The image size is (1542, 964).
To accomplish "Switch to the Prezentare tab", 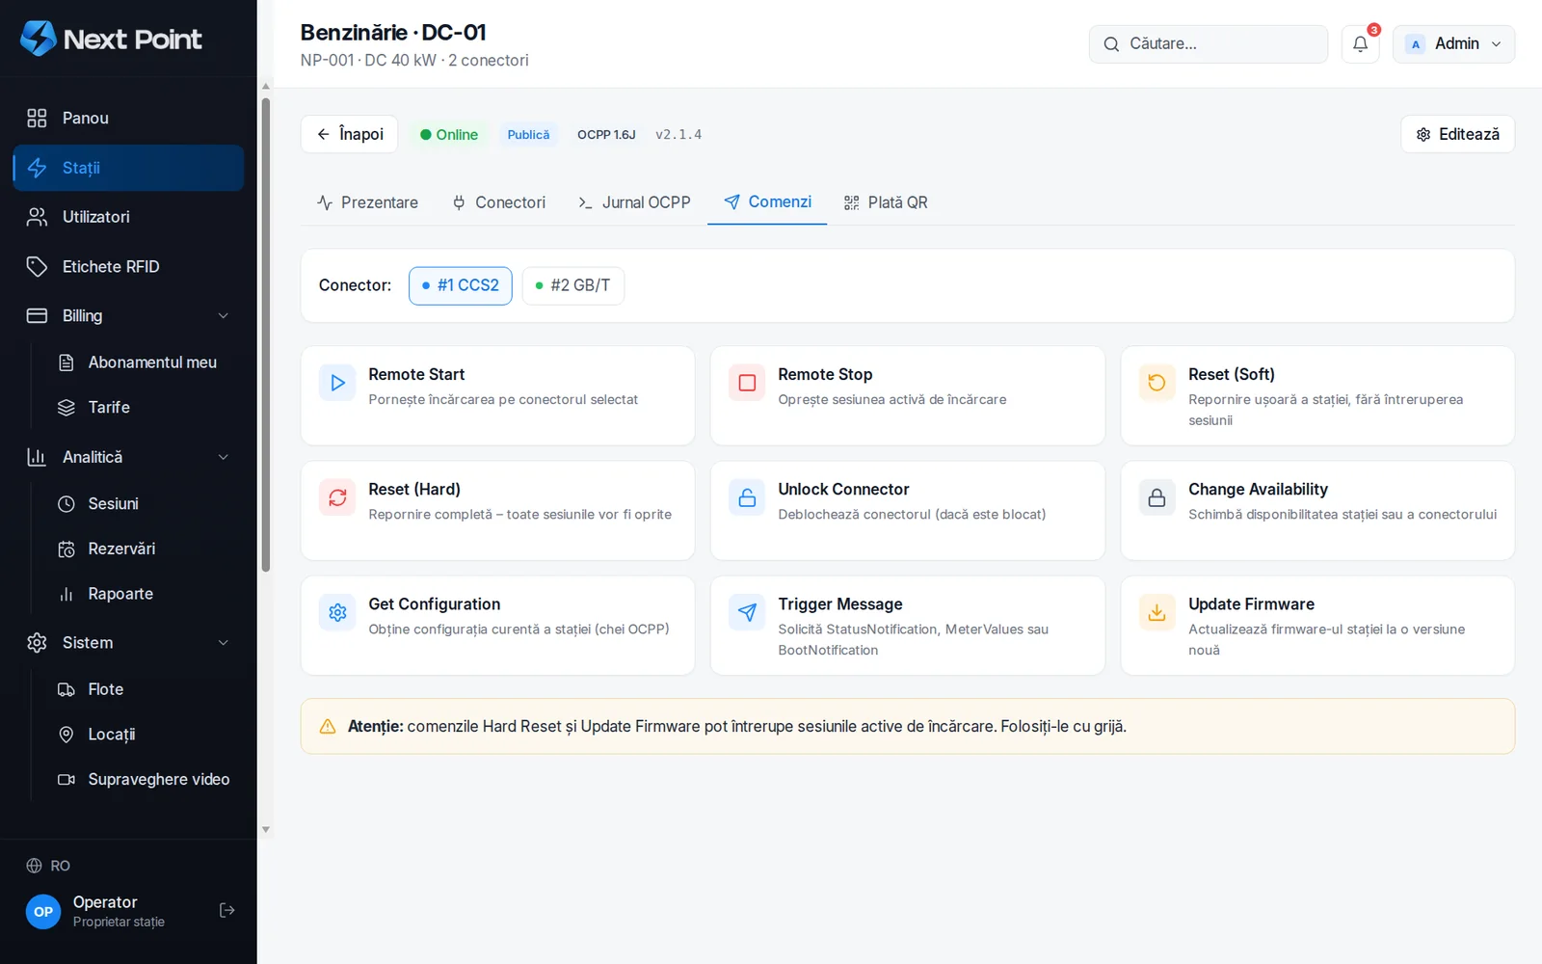I will pyautogui.click(x=367, y=202).
